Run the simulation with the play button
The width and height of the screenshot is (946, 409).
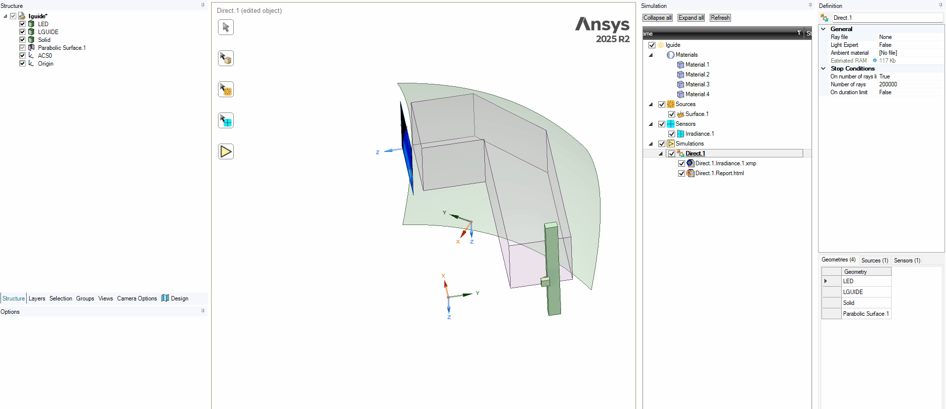tap(226, 151)
